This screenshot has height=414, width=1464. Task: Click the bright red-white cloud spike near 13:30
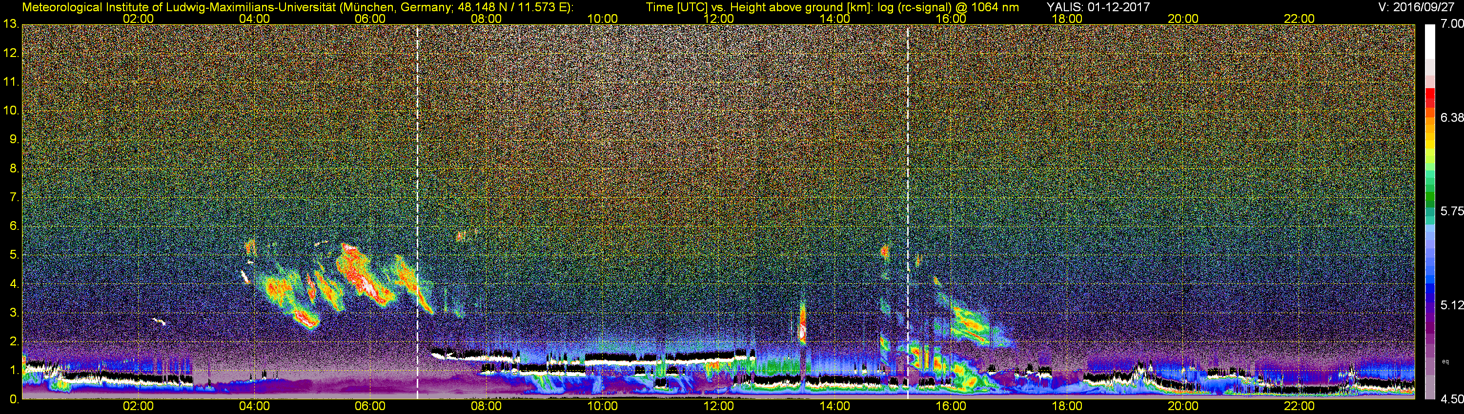click(x=802, y=323)
